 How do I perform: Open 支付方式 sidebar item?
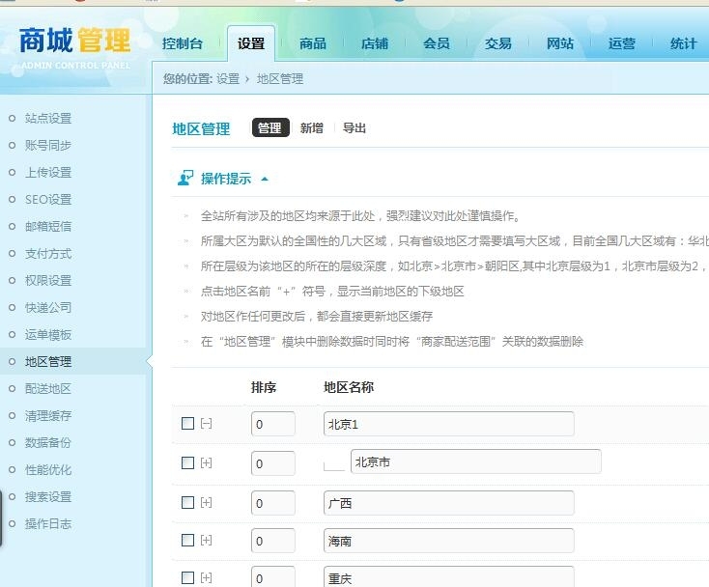(x=48, y=254)
